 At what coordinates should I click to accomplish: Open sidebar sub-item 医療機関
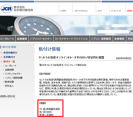(x=9, y=82)
